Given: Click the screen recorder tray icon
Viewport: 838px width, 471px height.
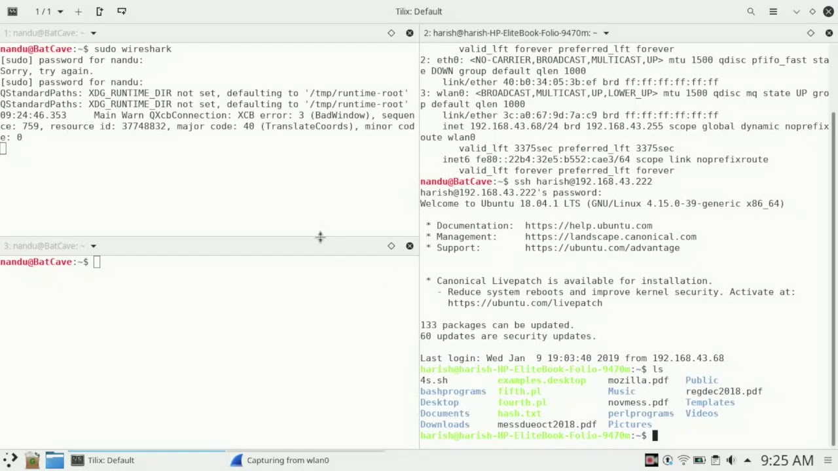Looking at the screenshot, I should click(651, 460).
